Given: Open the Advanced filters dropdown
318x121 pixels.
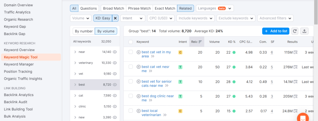Looking at the screenshot, I should pos(275,18).
